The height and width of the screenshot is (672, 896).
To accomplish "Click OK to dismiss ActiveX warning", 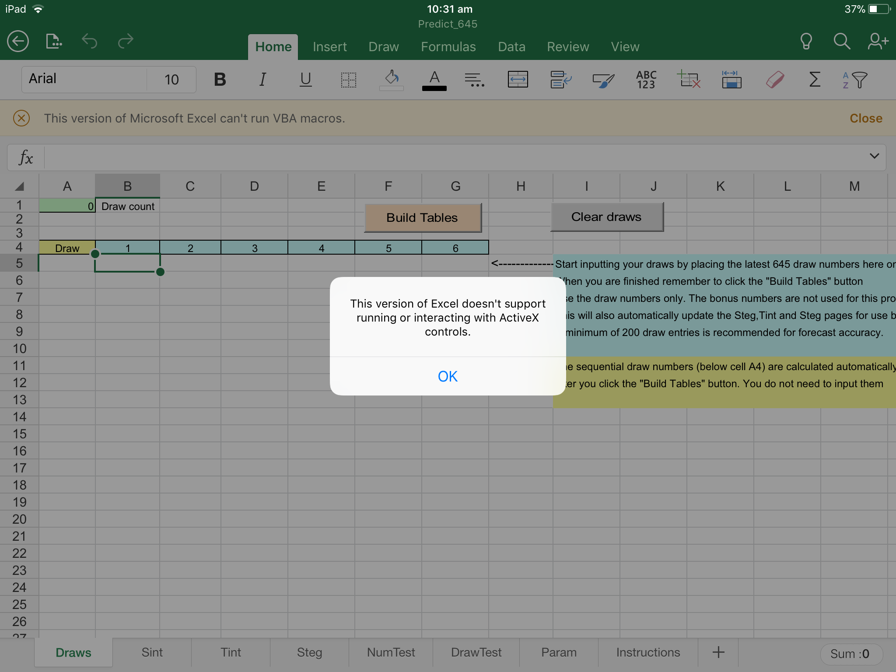I will pos(448,376).
